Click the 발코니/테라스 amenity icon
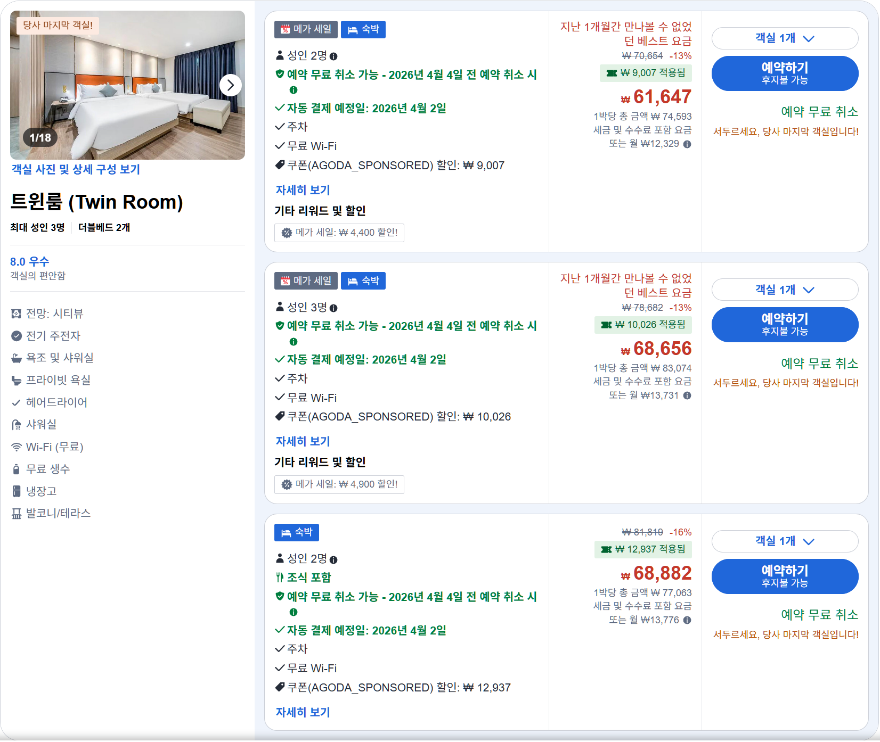The height and width of the screenshot is (742, 880). point(17,513)
